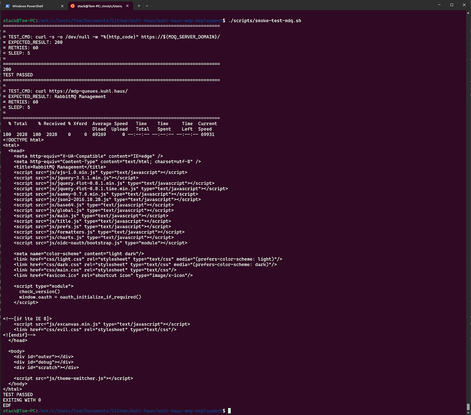Close the Windows PowerShell tab
The height and width of the screenshot is (415, 471).
tap(61, 6)
